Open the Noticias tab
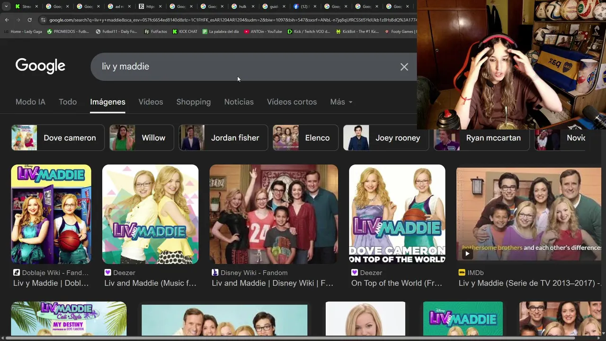This screenshot has width=606, height=341. click(239, 102)
